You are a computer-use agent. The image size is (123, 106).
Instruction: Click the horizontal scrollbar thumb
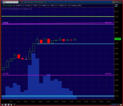coord(114,105)
